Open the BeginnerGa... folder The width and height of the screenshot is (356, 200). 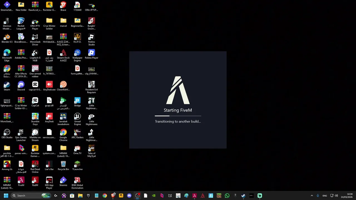tap(77, 22)
